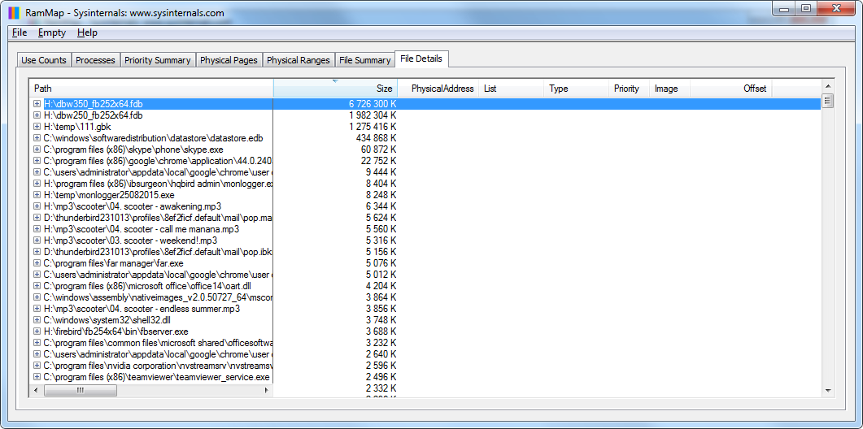Click the vertical scrollbar down arrow
The width and height of the screenshot is (863, 429).
point(828,390)
